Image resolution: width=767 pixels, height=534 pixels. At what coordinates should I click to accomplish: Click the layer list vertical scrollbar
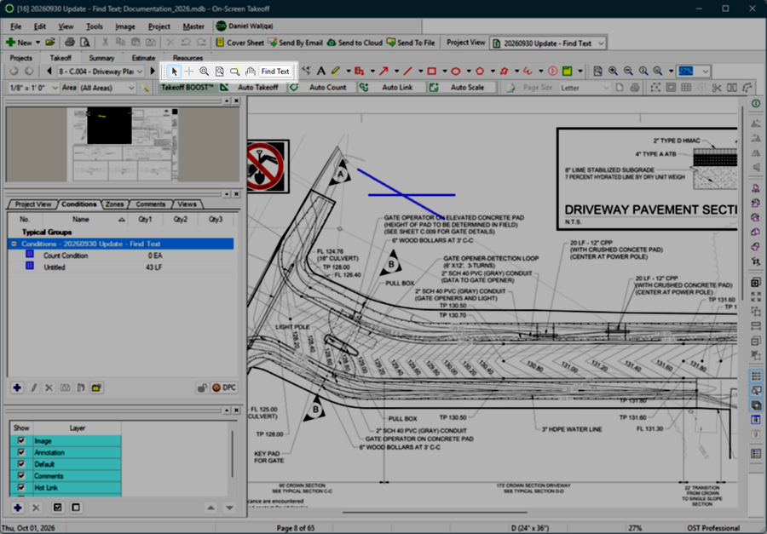click(233, 455)
